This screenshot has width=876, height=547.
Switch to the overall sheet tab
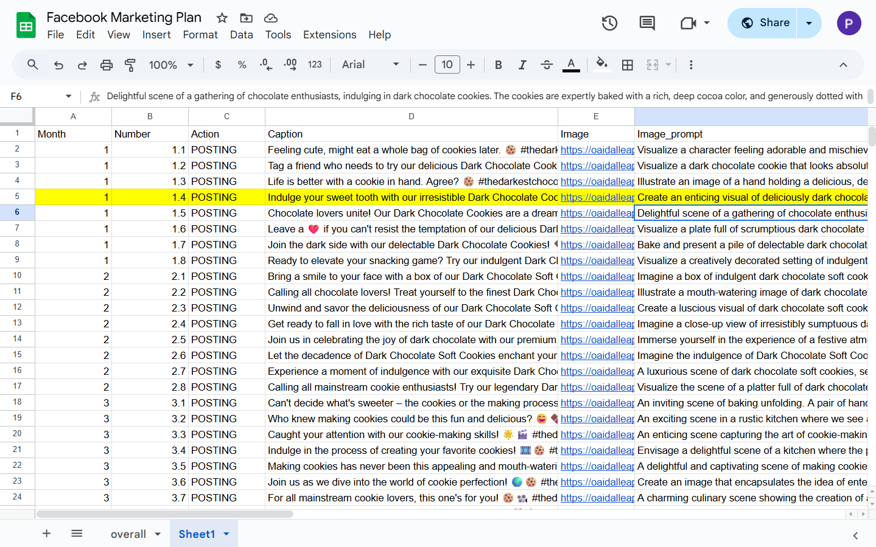[x=128, y=534]
